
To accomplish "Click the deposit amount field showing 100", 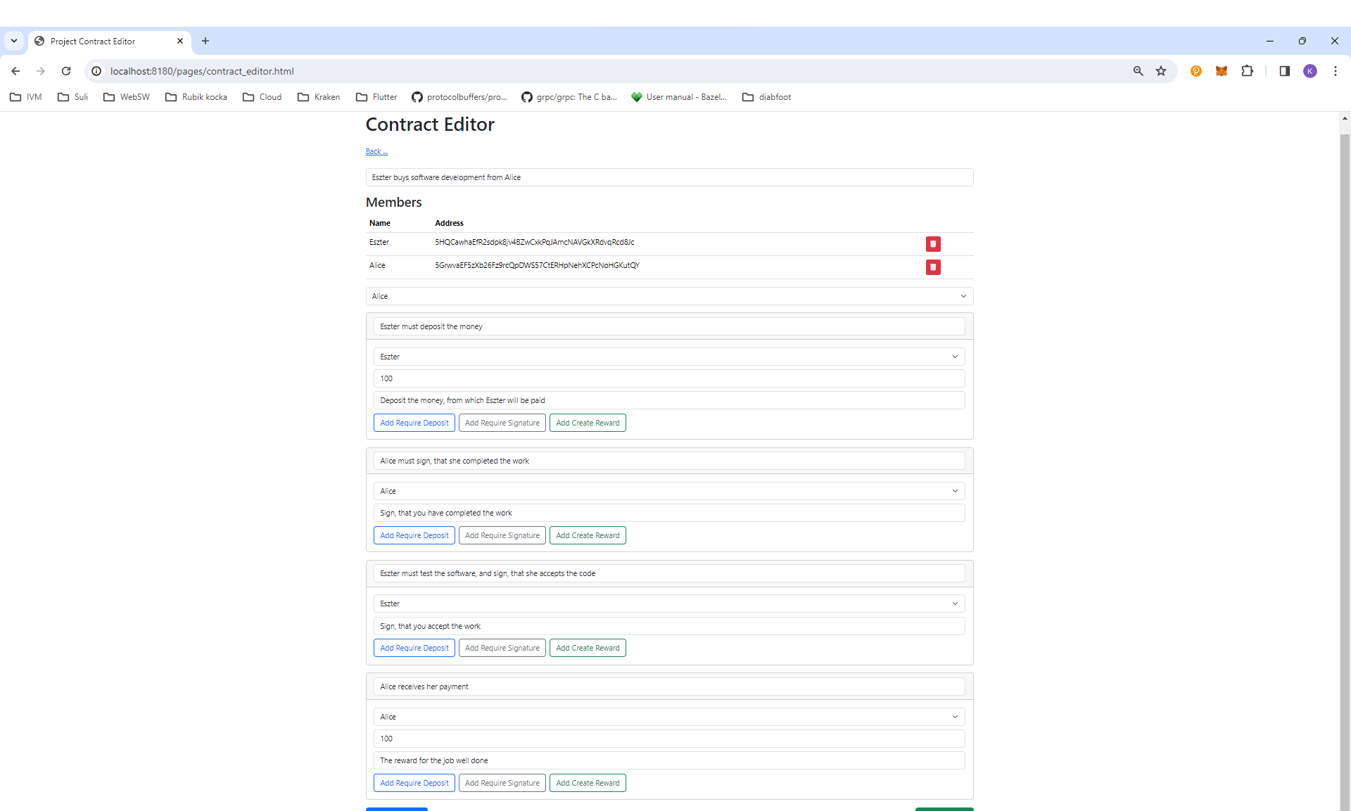I will (x=668, y=378).
